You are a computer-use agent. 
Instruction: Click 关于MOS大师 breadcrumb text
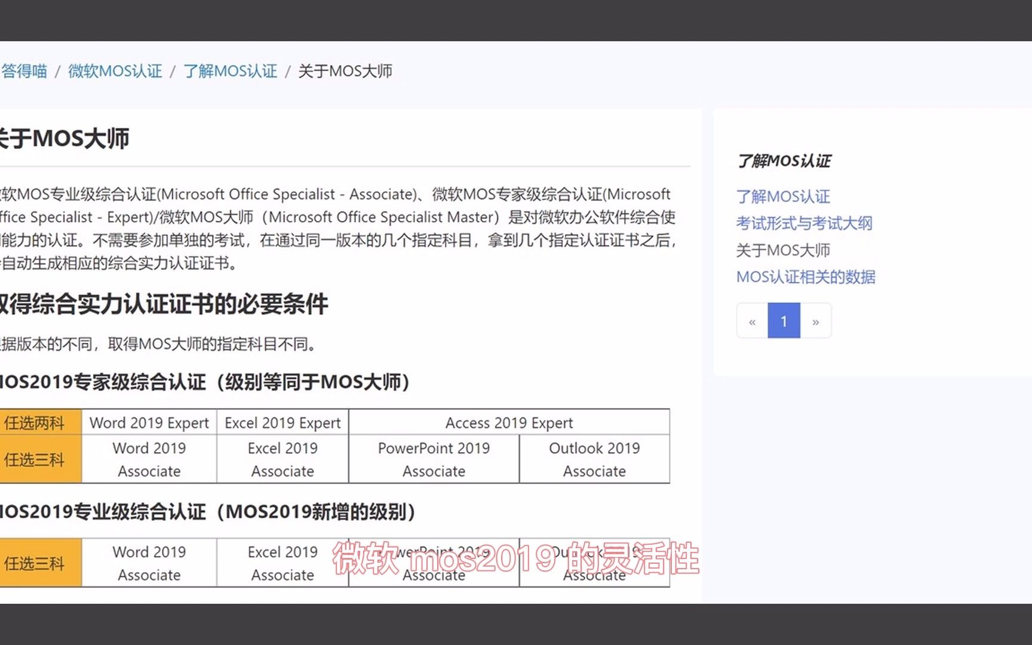coord(345,71)
